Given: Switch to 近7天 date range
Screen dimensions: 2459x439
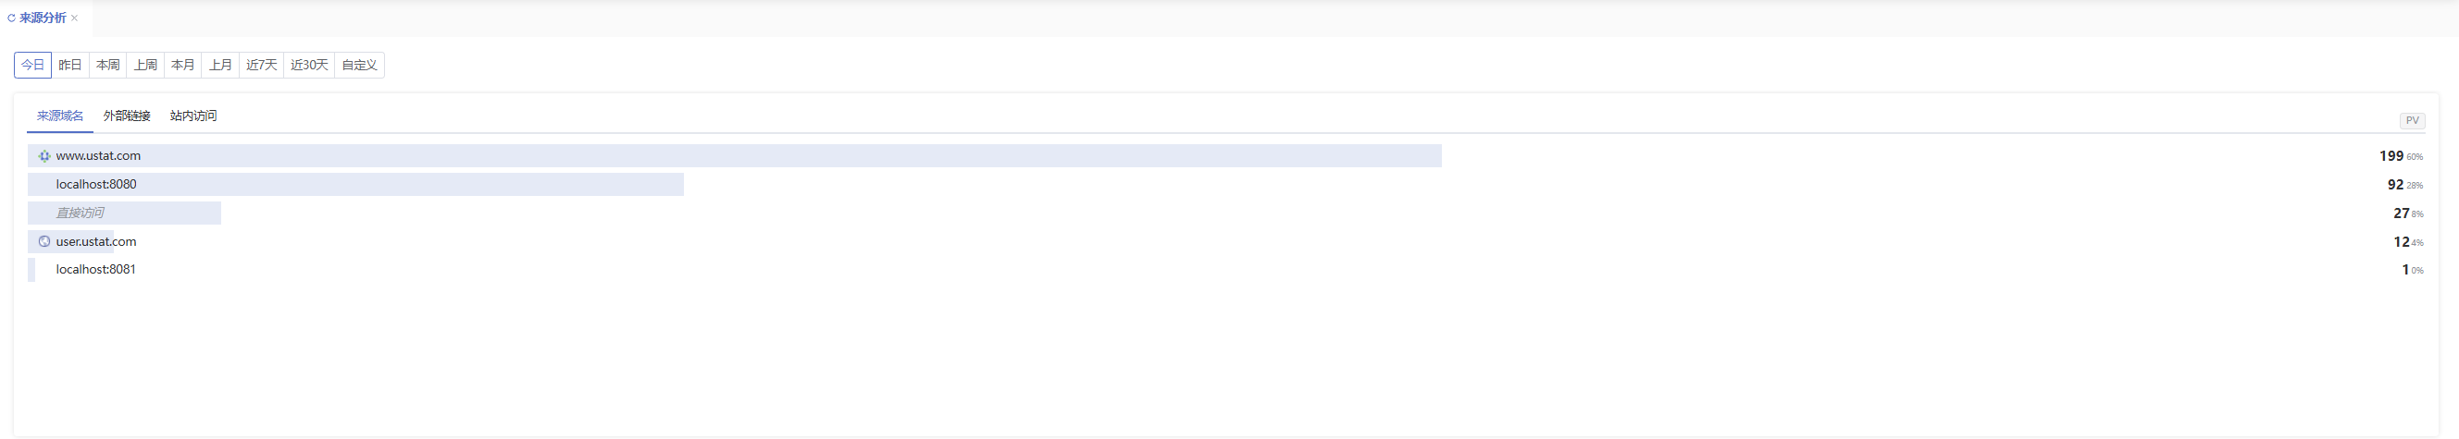Looking at the screenshot, I should (262, 65).
